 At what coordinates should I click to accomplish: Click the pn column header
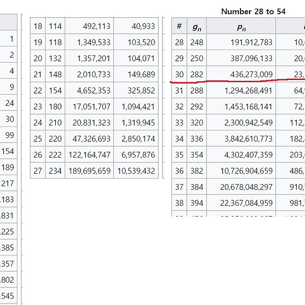(241, 26)
